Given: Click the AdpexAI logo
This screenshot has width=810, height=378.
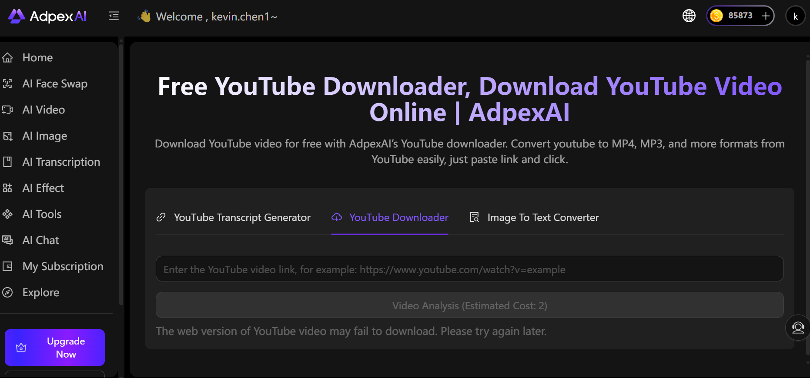Looking at the screenshot, I should tap(47, 16).
